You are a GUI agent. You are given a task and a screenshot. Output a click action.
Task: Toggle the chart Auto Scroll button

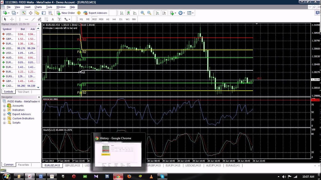point(157,13)
